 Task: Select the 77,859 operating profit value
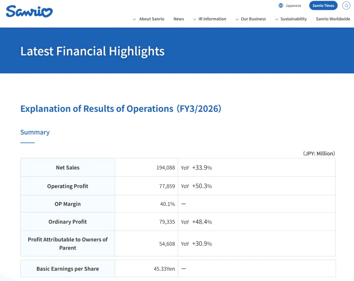(x=167, y=186)
